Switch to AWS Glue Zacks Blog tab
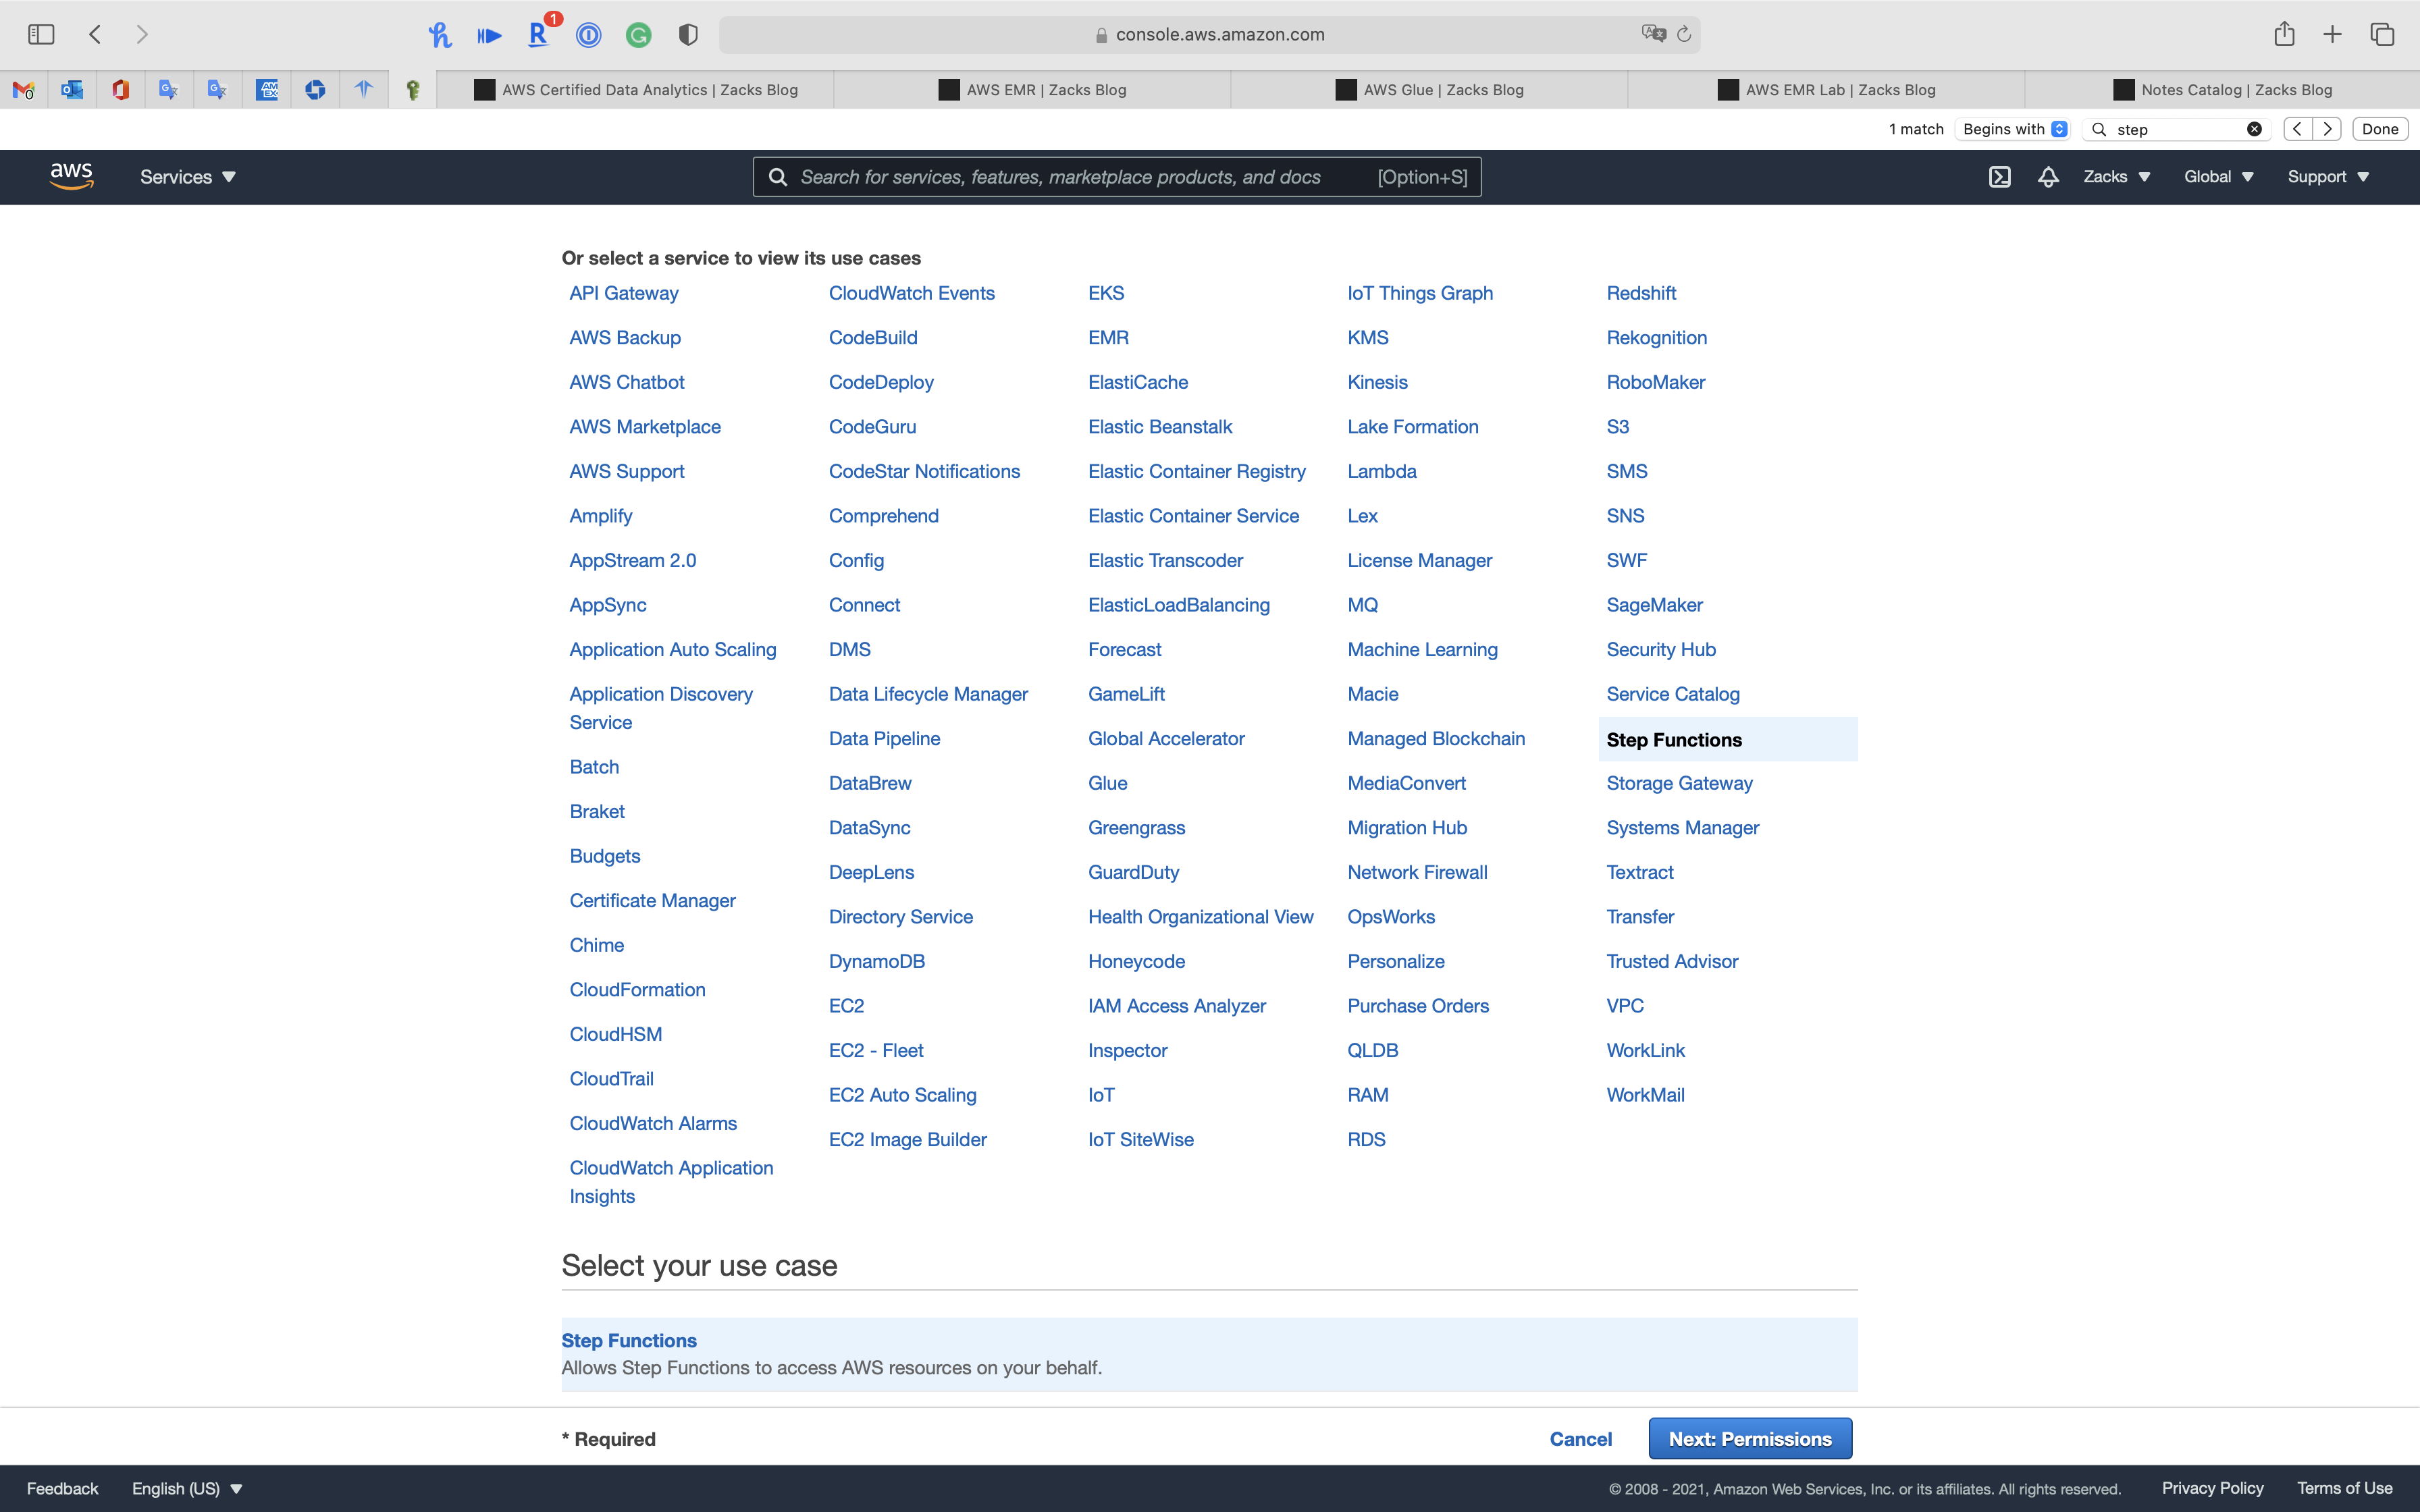2420x1512 pixels. [x=1429, y=90]
